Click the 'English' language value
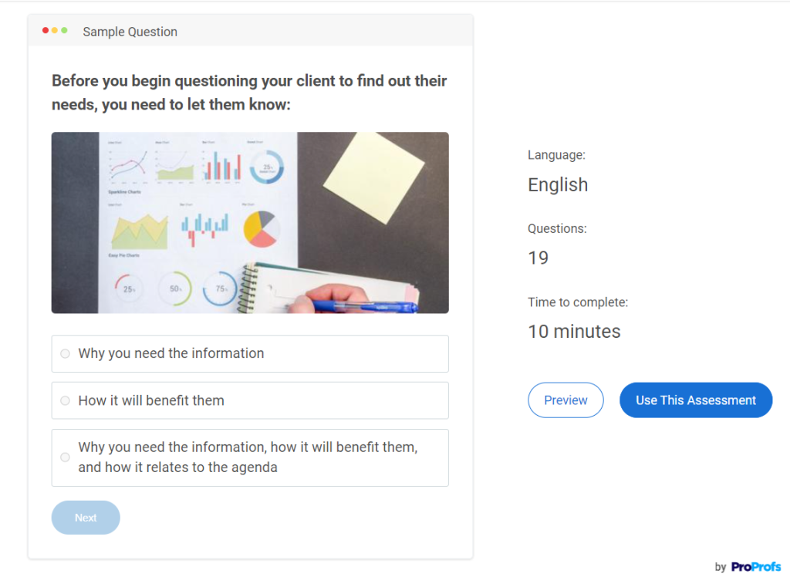790x577 pixels. coord(558,185)
